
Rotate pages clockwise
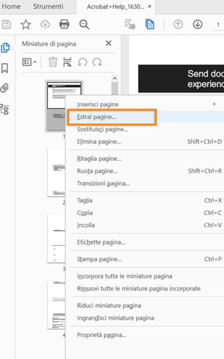(97, 62)
